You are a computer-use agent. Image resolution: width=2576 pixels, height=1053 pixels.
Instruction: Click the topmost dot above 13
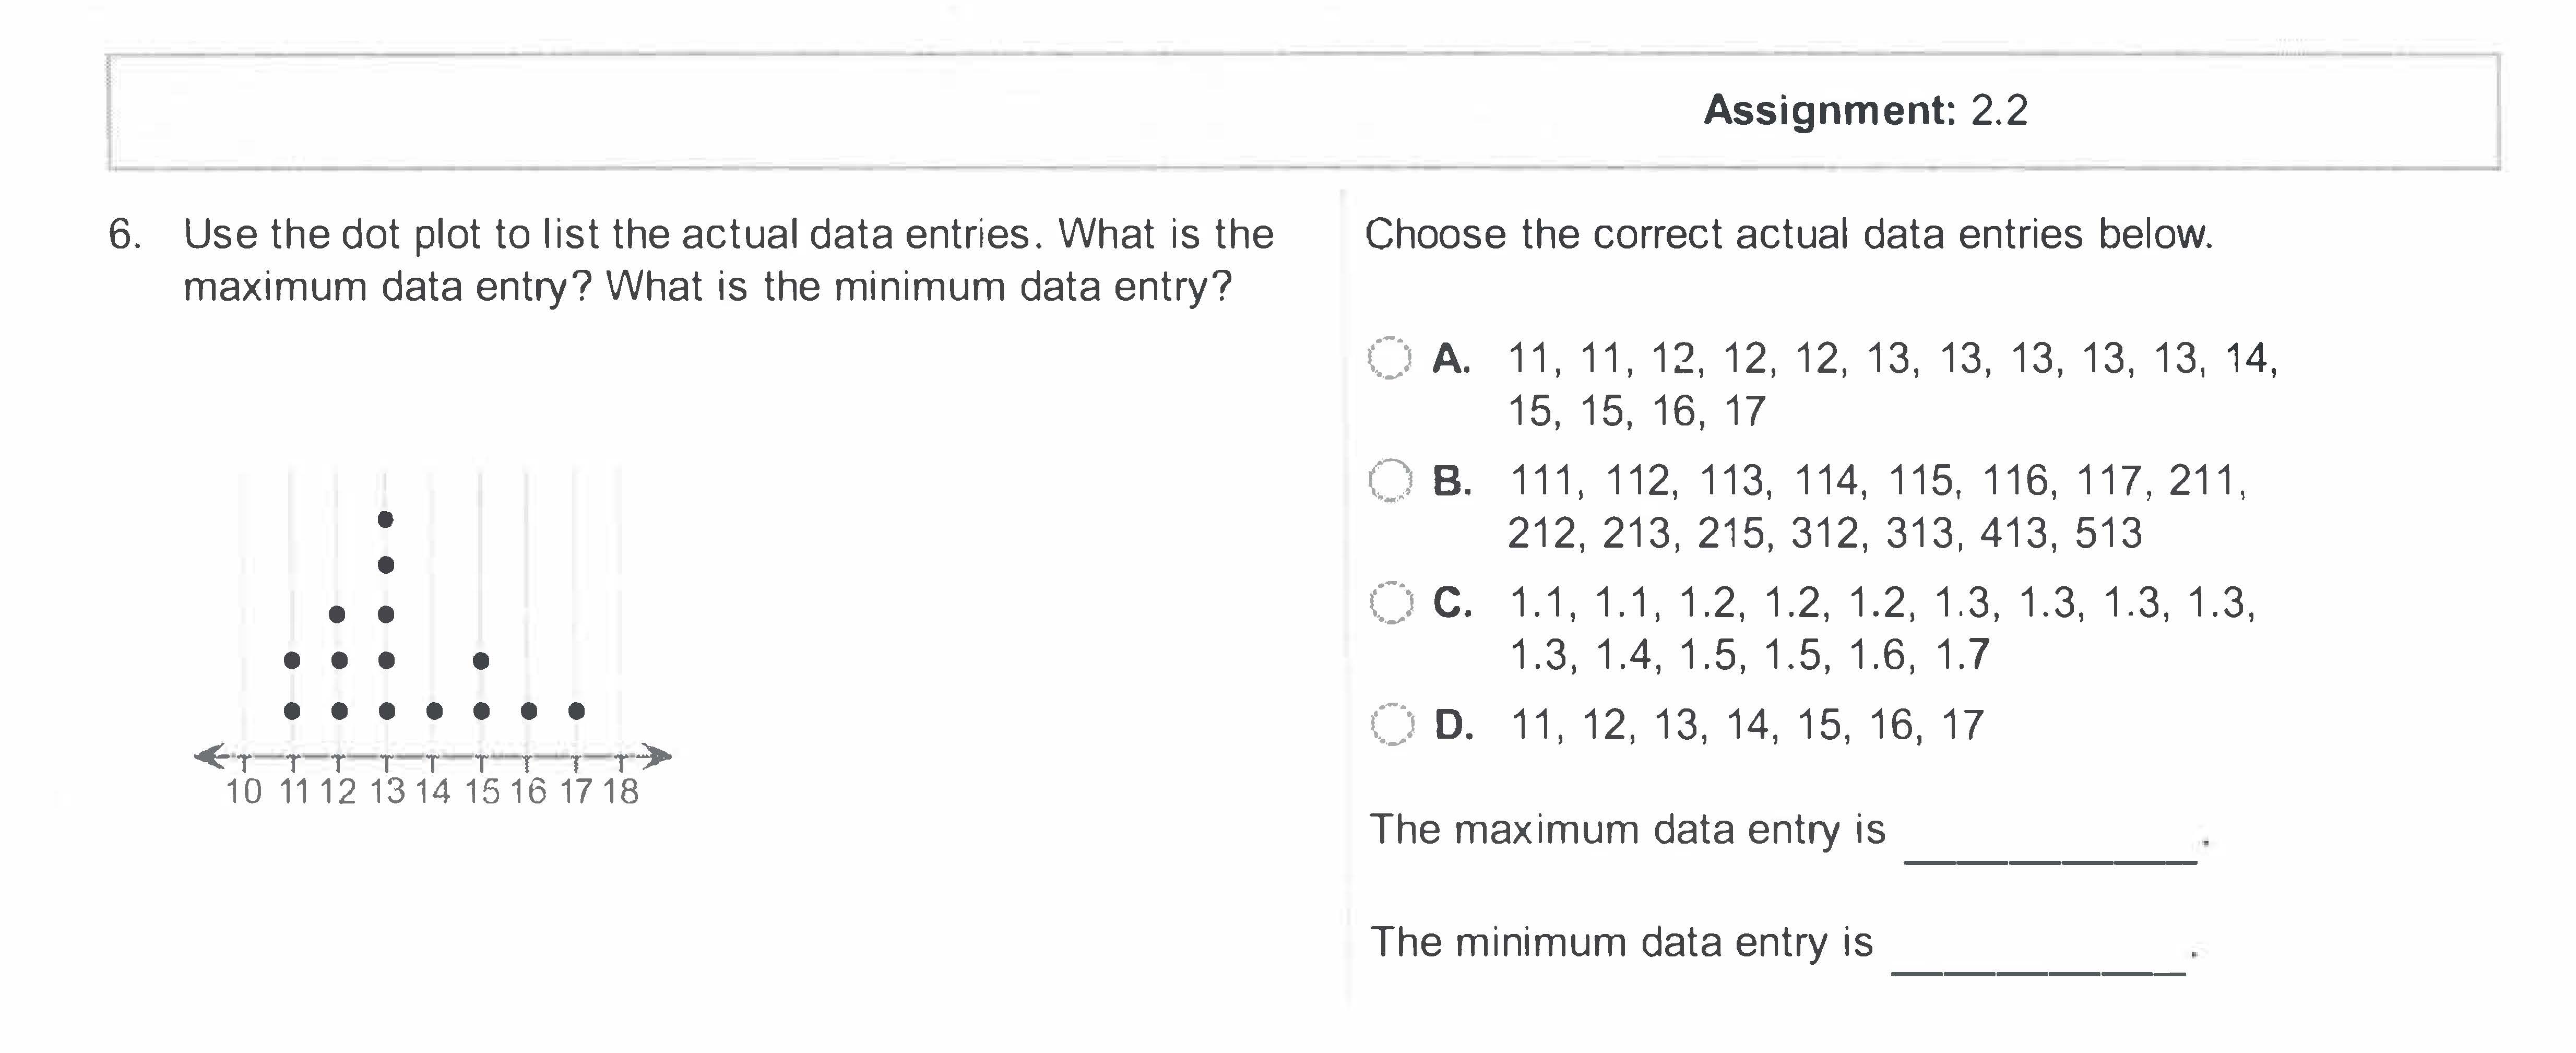pos(386,519)
